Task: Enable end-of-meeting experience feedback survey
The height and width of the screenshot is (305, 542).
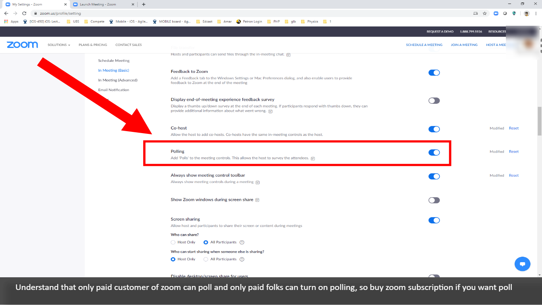Action: pyautogui.click(x=434, y=100)
